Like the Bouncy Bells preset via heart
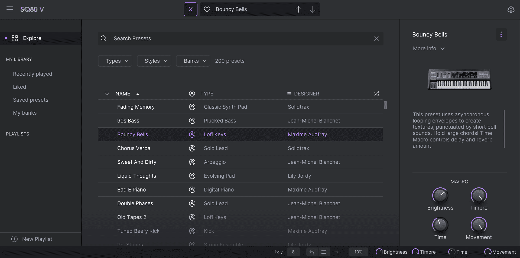 point(207,9)
